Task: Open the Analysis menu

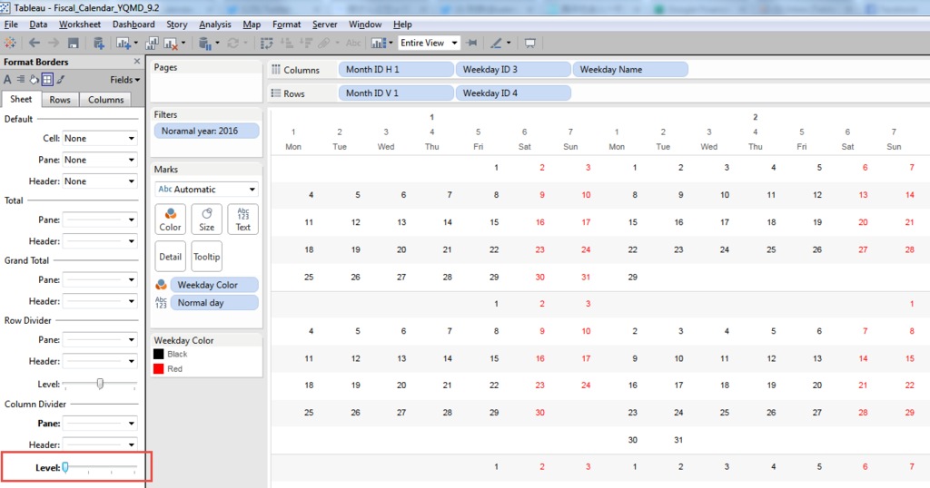Action: click(x=214, y=24)
